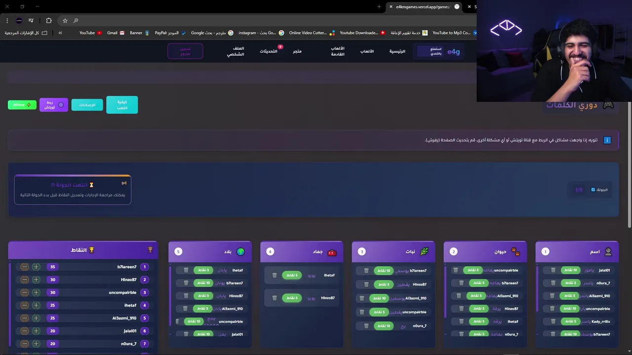Click the ربط تويتش button
The height and width of the screenshot is (355, 632).
tap(54, 105)
